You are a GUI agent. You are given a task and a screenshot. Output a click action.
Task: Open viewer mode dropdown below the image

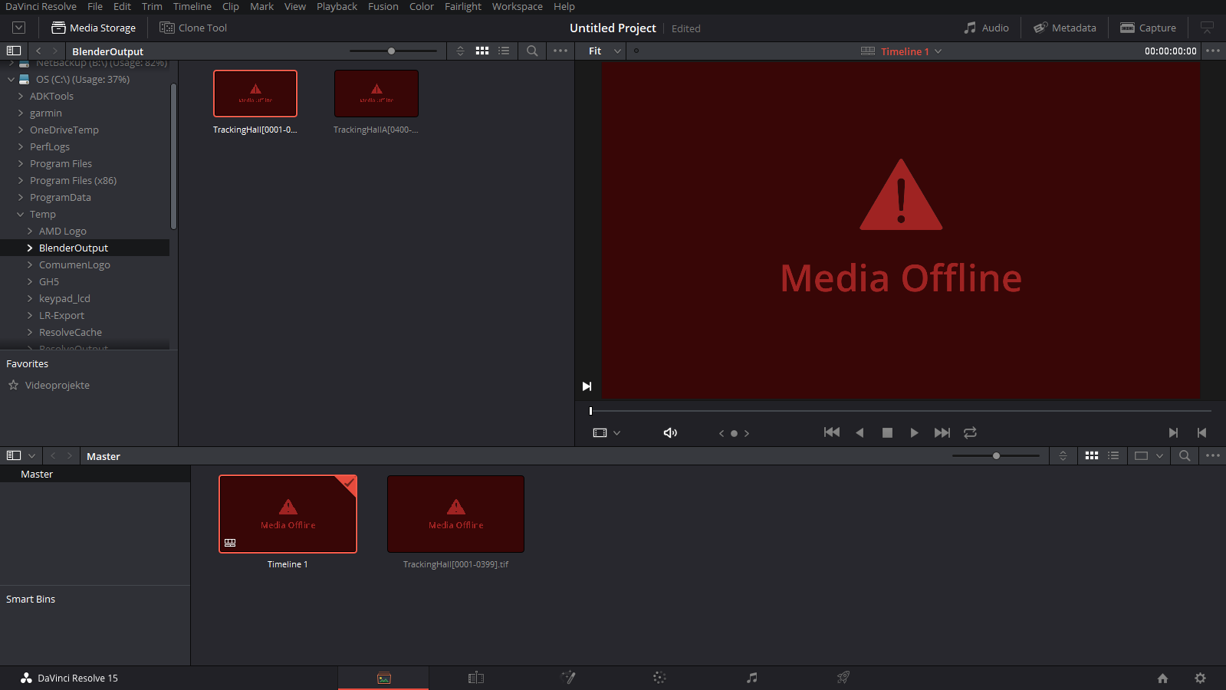coord(606,433)
